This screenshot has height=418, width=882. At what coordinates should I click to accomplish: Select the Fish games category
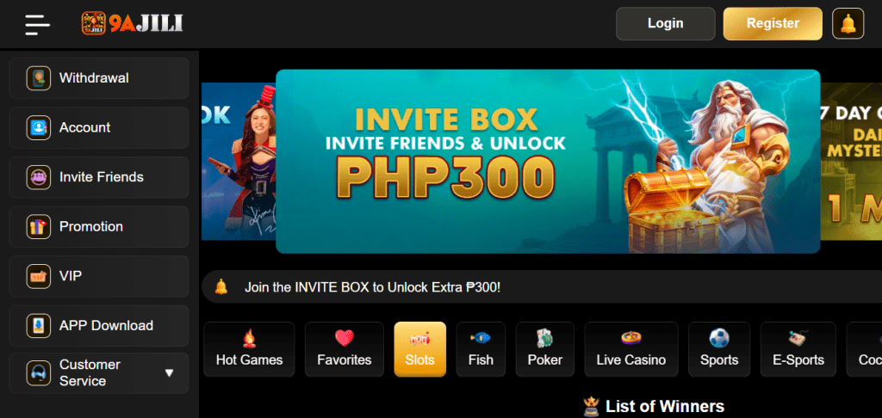tap(481, 349)
